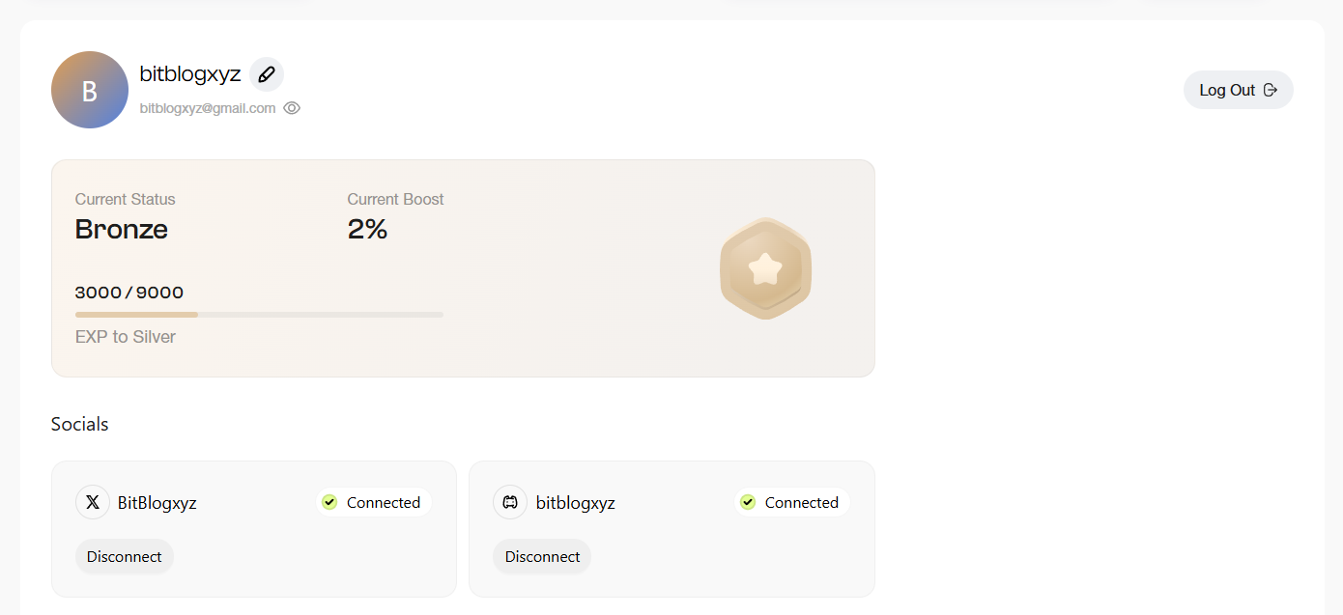The width and height of the screenshot is (1343, 615).
Task: Click the 2% Current Boost value
Action: (x=367, y=229)
